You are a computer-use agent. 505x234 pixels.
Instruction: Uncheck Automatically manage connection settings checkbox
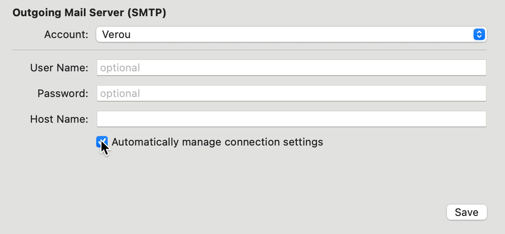point(102,142)
